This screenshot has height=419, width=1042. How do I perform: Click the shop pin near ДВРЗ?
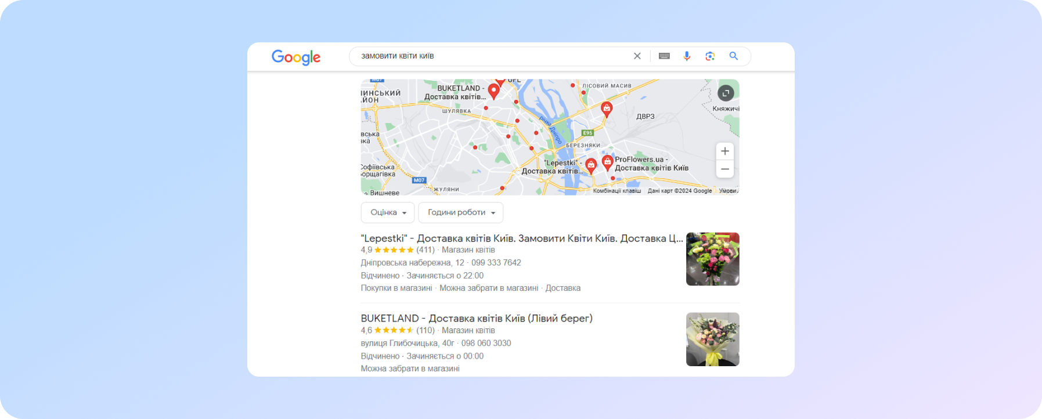coord(607,109)
